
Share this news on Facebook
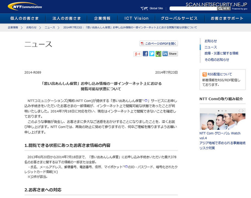click(146, 54)
